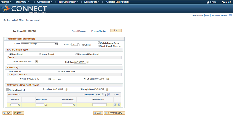Image resolution: width=233 pixels, height=131 pixels.
Task: Click Find link in Parameters grid
Action: pyautogui.click(x=98, y=95)
